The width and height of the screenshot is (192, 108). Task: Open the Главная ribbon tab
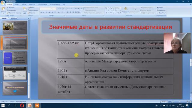9,5
